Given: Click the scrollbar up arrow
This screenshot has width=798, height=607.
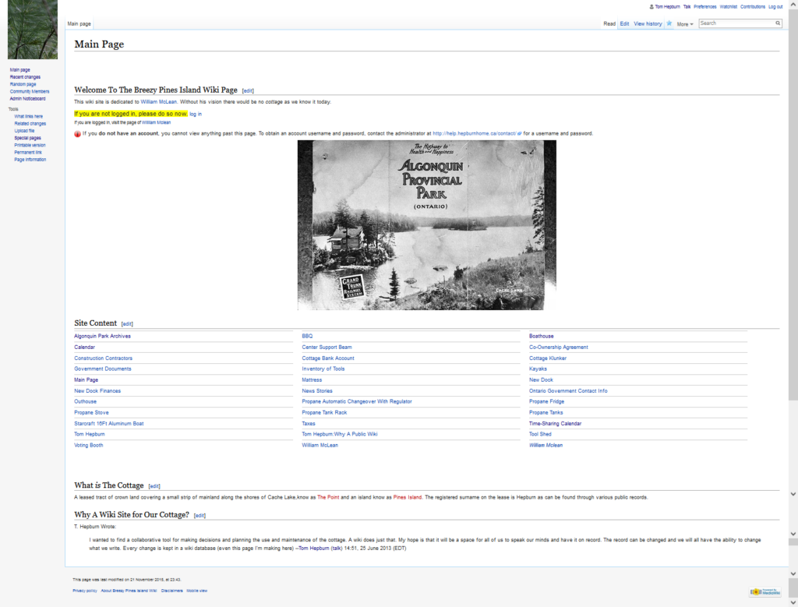Looking at the screenshot, I should 793,5.
